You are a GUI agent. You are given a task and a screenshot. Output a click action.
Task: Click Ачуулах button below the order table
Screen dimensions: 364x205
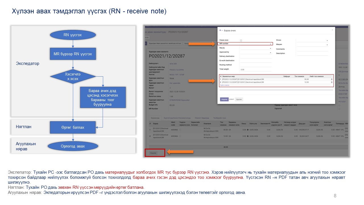(153, 153)
